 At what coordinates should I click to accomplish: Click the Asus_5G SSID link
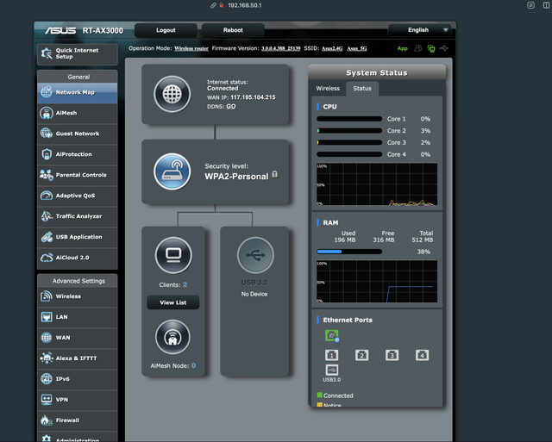[x=357, y=48]
